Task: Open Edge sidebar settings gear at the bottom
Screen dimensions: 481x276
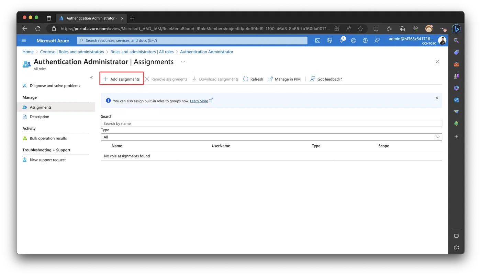Action: tap(456, 248)
